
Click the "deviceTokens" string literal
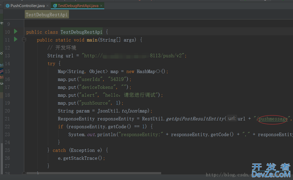tap(97, 87)
